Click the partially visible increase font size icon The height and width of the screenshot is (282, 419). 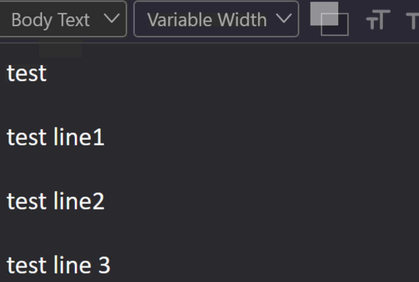[x=413, y=20]
